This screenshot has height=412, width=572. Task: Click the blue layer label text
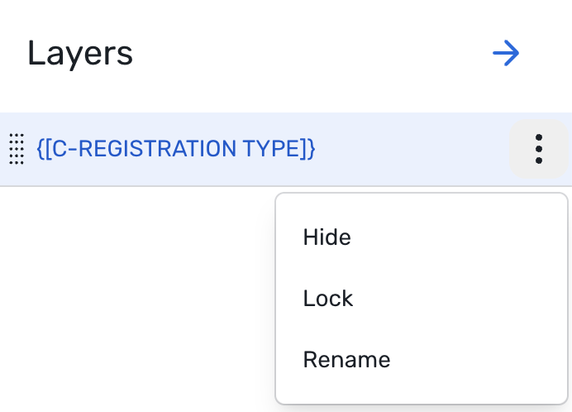coord(176,149)
